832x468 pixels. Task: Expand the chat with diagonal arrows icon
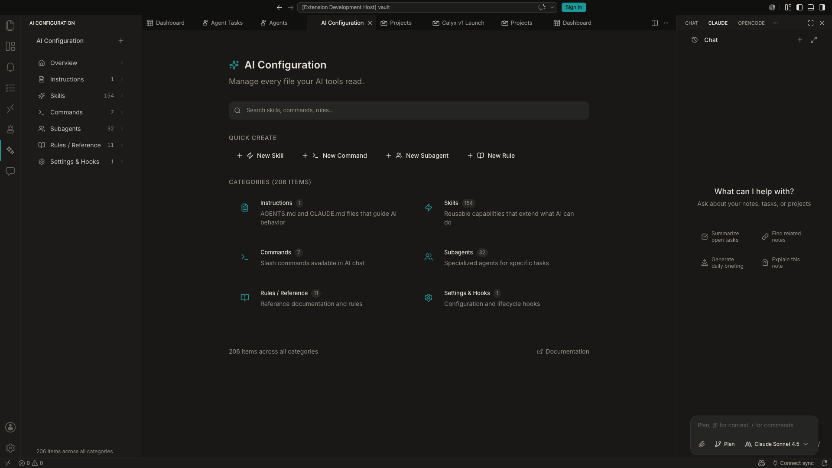(814, 40)
